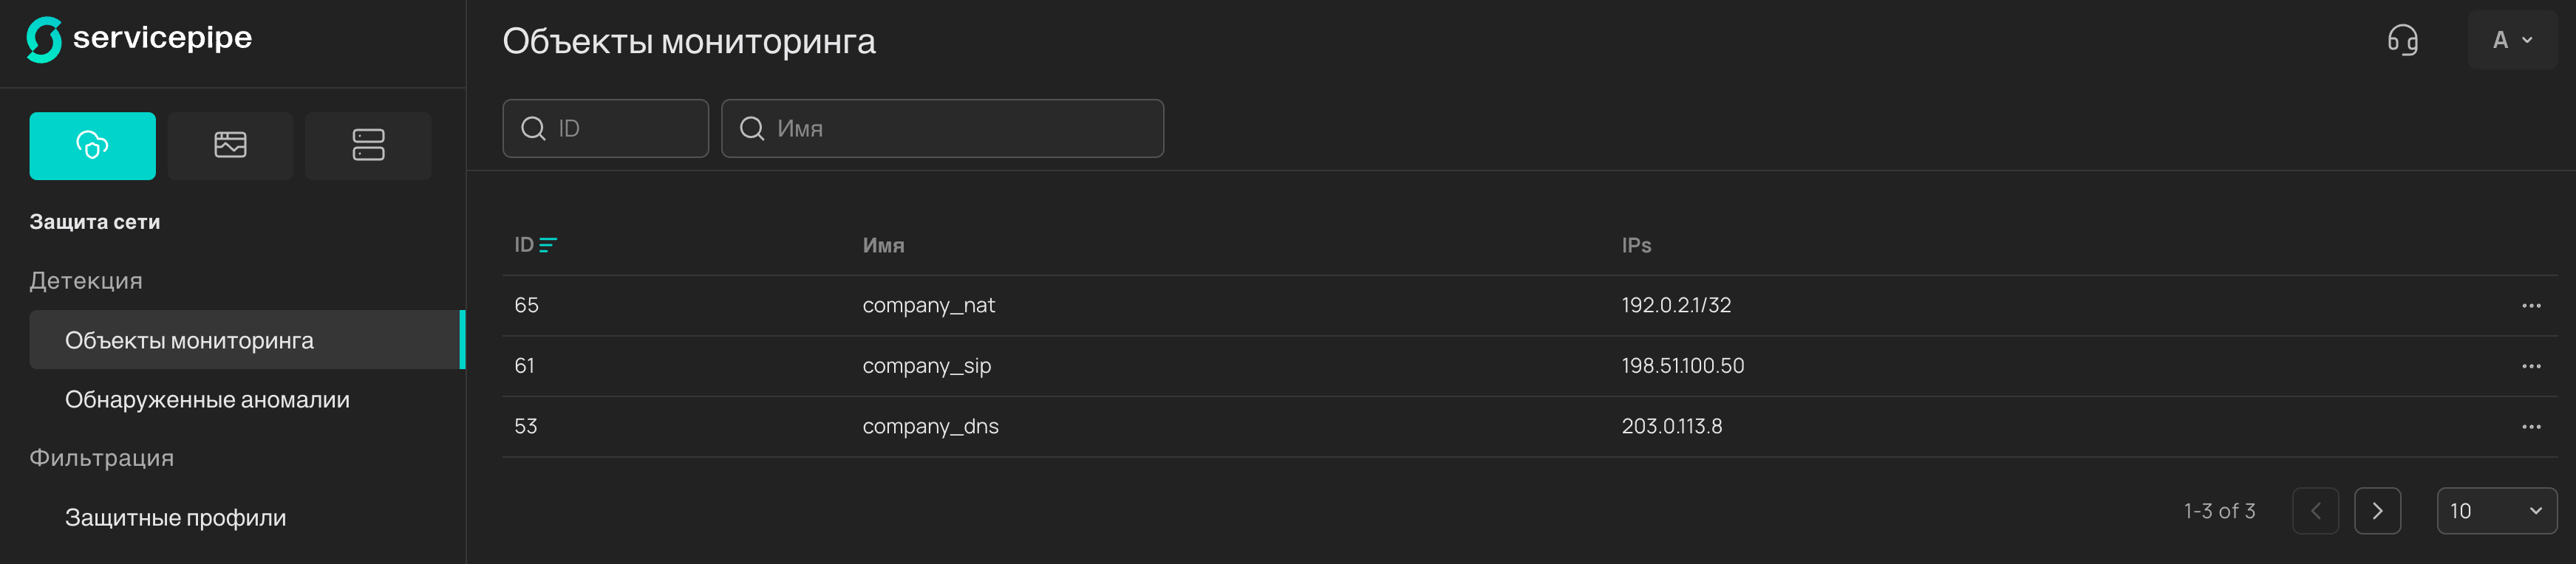Open Защитные профили section

(175, 518)
